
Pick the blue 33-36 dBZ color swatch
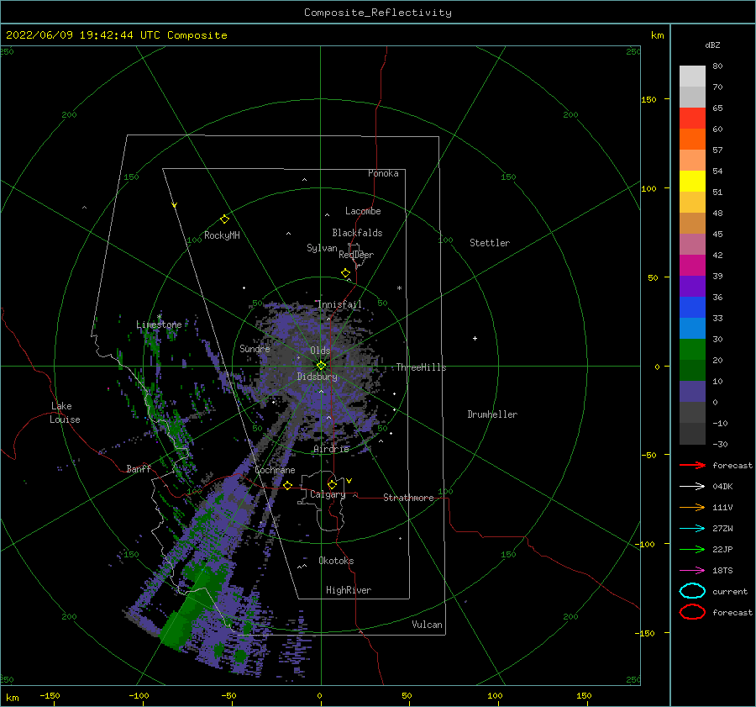pyautogui.click(x=692, y=308)
